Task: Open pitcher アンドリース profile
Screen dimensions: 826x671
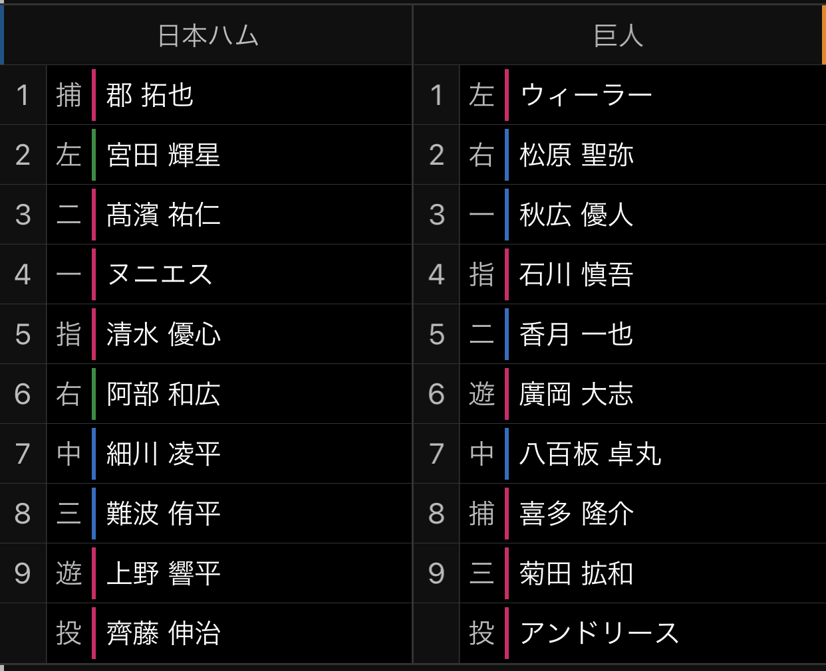Action: coord(599,633)
